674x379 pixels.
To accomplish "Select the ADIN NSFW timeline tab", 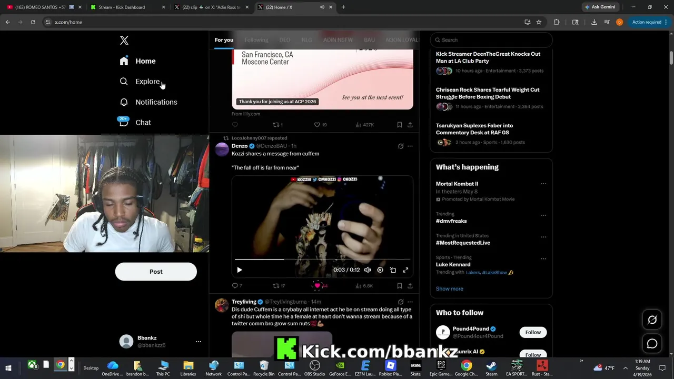I will click(338, 40).
